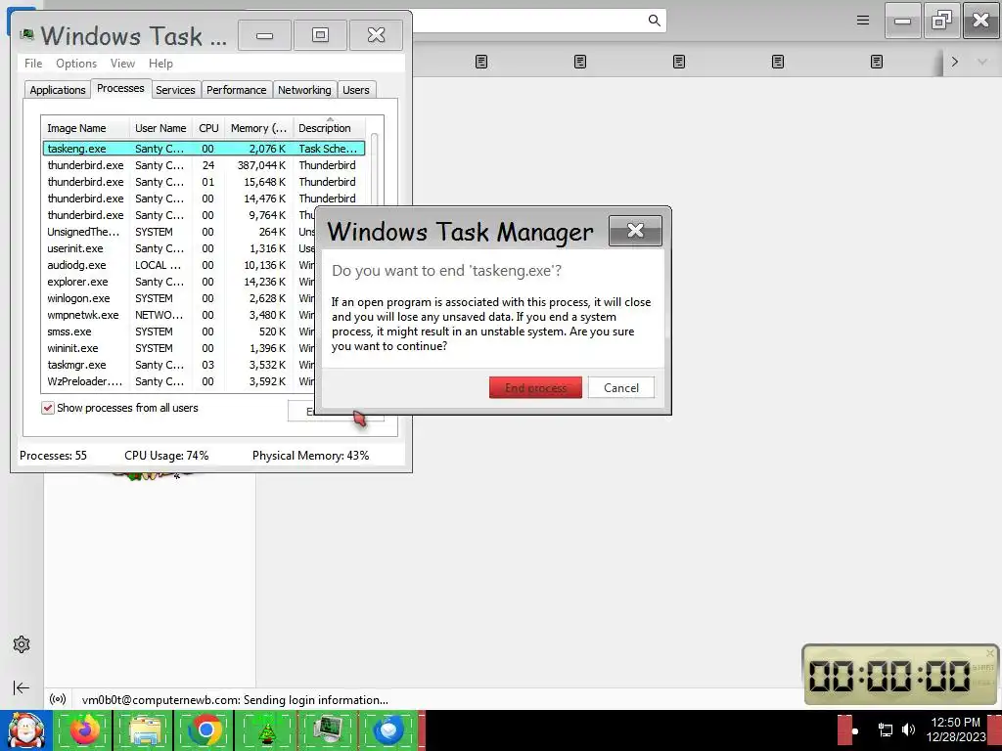
Task: Sort by Image Name column header
Action: [85, 128]
